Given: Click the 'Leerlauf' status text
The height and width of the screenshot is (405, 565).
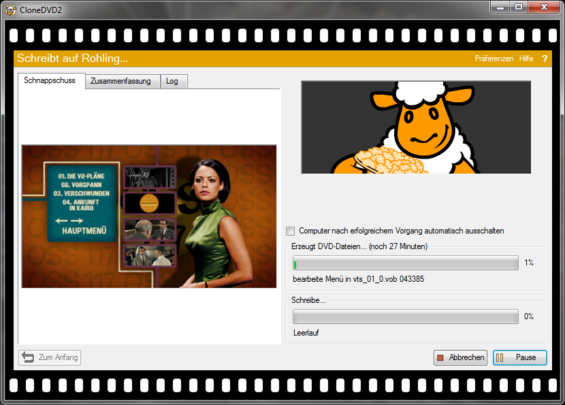Looking at the screenshot, I should [x=306, y=333].
